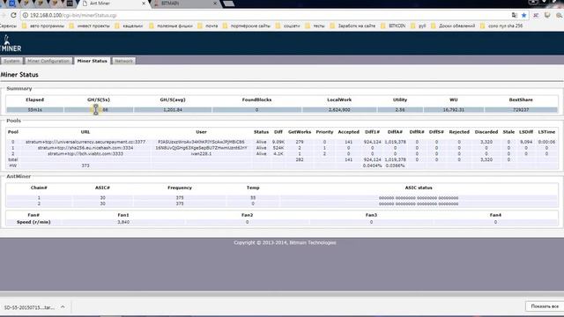Image resolution: width=564 pixels, height=317 pixels.
Task: Click the Discarded value 3,320 for pool 0
Action: 486,142
